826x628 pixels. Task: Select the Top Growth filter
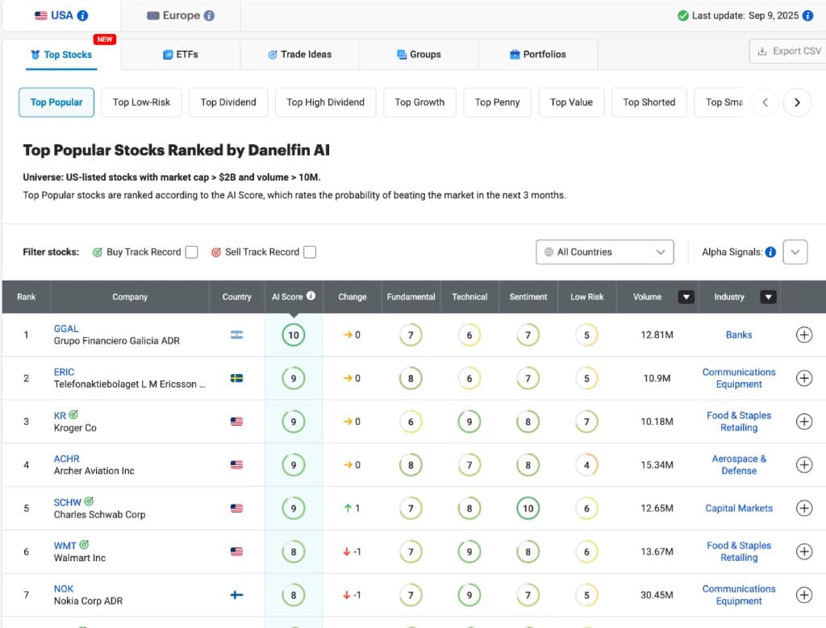click(x=419, y=102)
